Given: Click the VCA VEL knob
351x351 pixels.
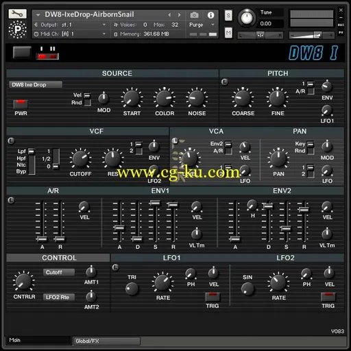Looking at the screenshot, I should [x=245, y=147].
